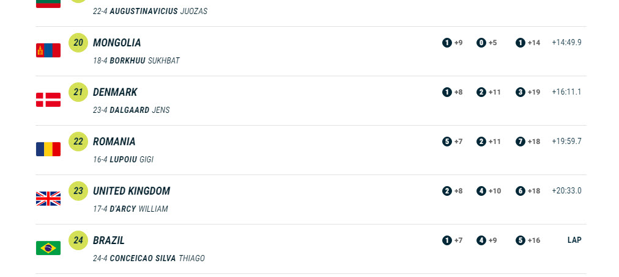The image size is (619, 277).
Task: Click the Brazil flag icon
Action: point(48,248)
